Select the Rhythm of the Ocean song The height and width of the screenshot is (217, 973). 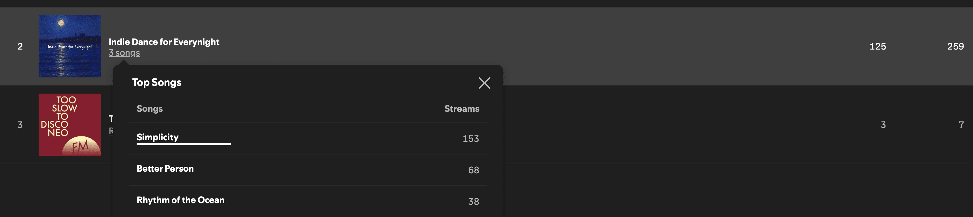180,200
